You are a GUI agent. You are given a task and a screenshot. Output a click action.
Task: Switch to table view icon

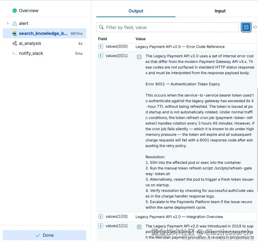tap(246, 27)
